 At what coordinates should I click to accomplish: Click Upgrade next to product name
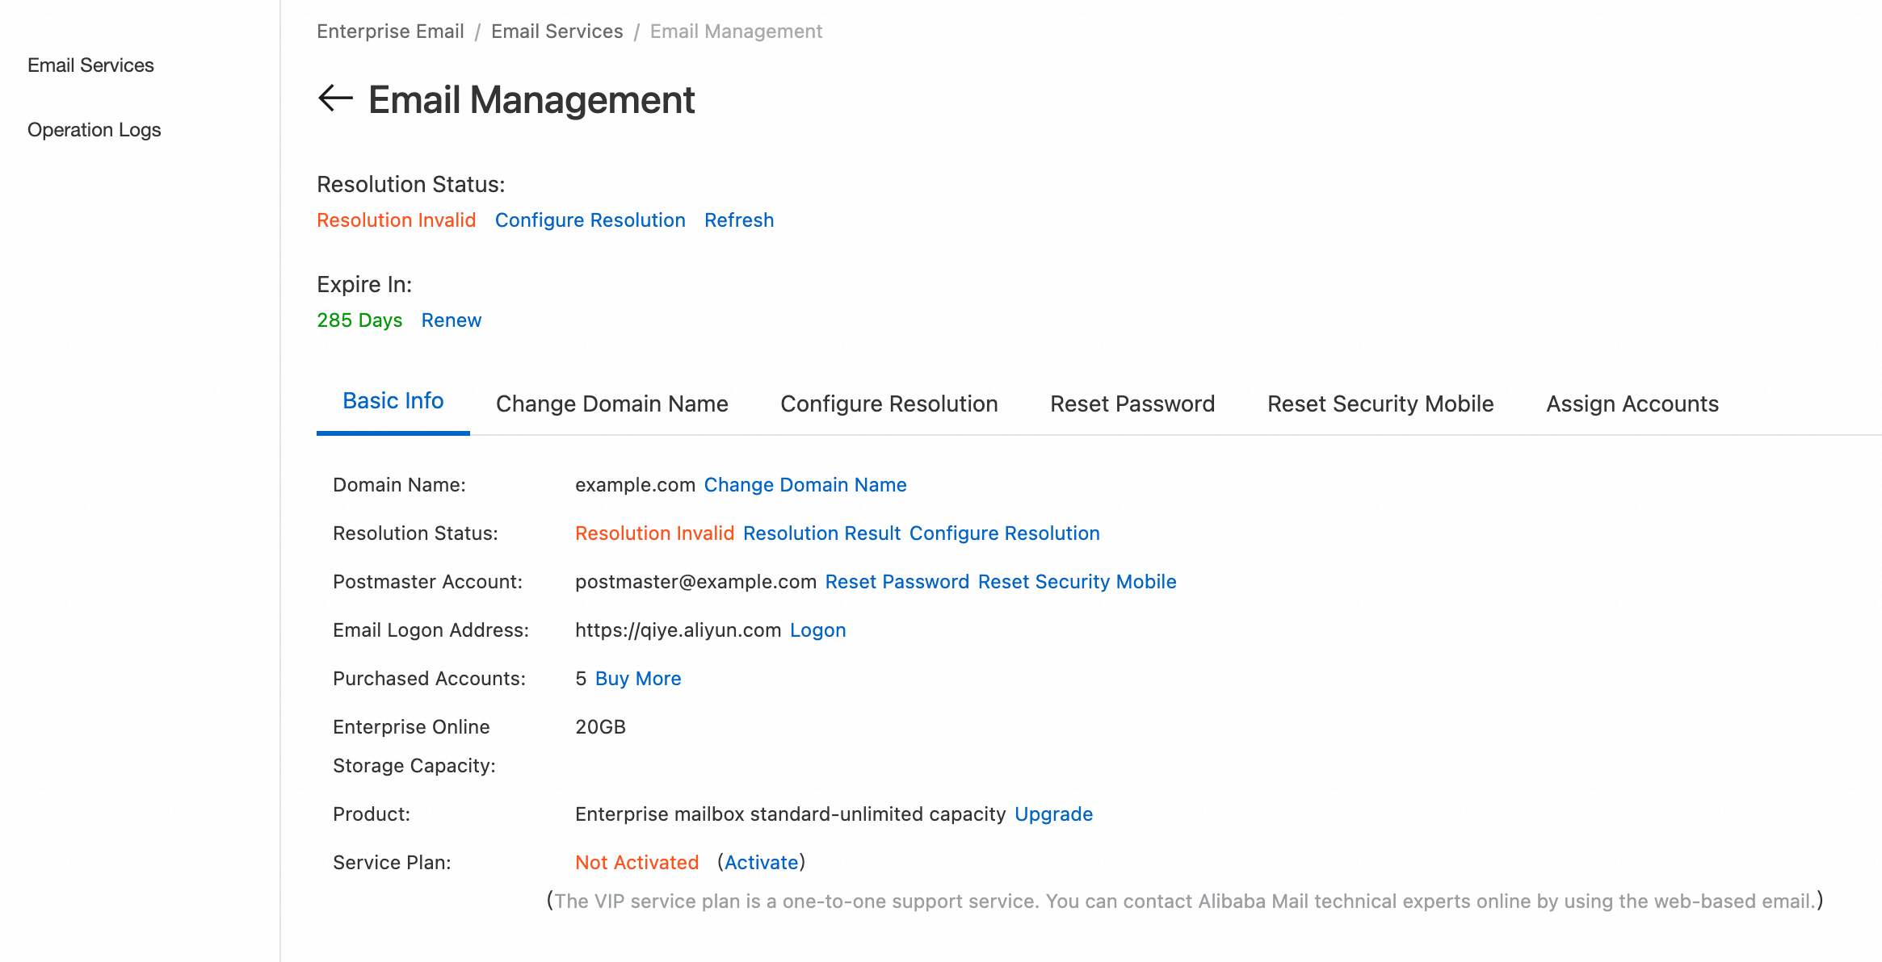(x=1053, y=814)
